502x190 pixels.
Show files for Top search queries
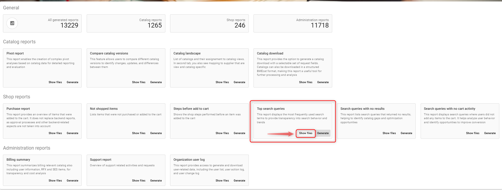click(x=306, y=133)
